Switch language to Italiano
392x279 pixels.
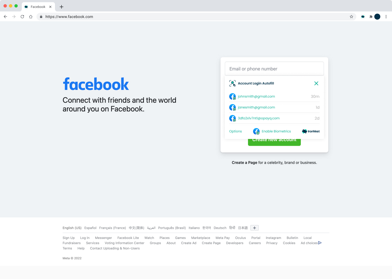(194, 228)
